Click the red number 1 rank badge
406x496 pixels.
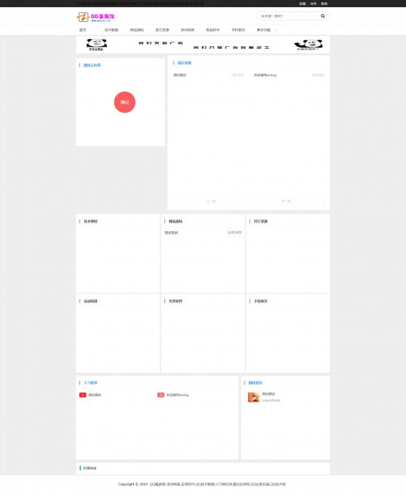82,395
